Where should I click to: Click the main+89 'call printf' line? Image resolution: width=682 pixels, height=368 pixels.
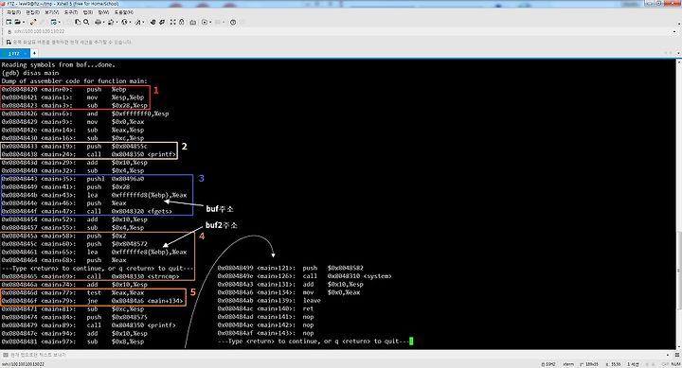coord(89,325)
